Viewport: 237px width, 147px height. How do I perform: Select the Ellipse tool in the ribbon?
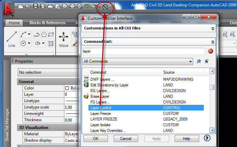[38, 44]
